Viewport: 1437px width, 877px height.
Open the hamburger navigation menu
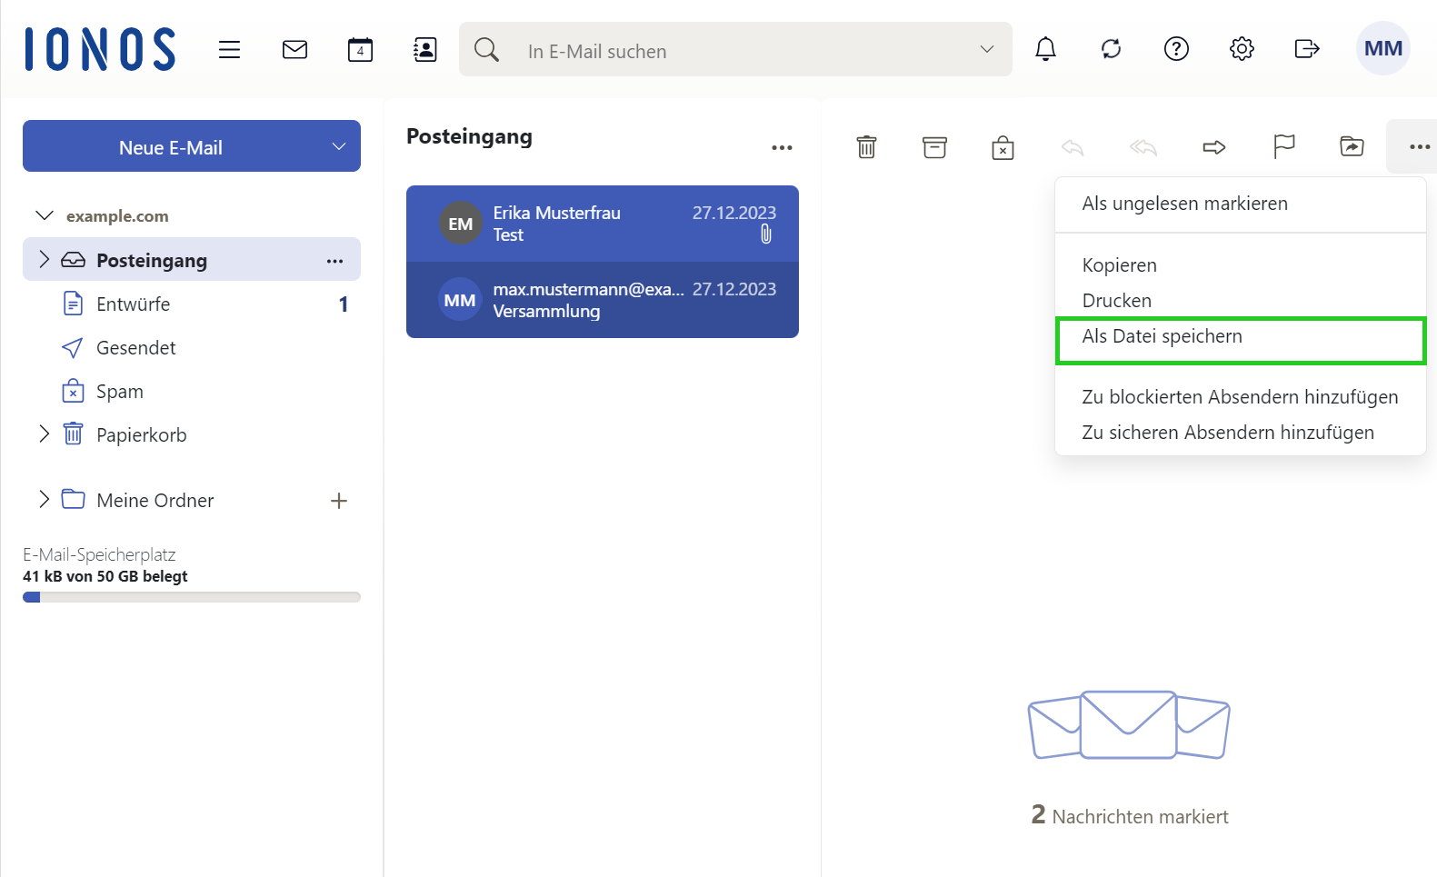point(229,49)
